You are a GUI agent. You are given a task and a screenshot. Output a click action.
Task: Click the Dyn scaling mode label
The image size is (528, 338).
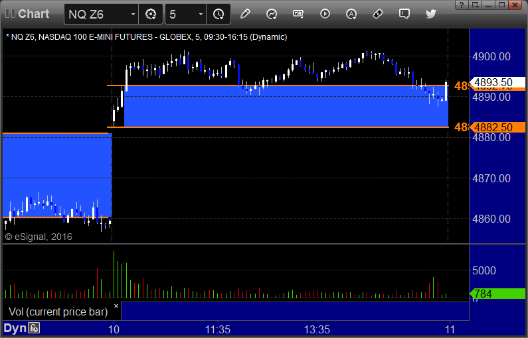pos(15,328)
